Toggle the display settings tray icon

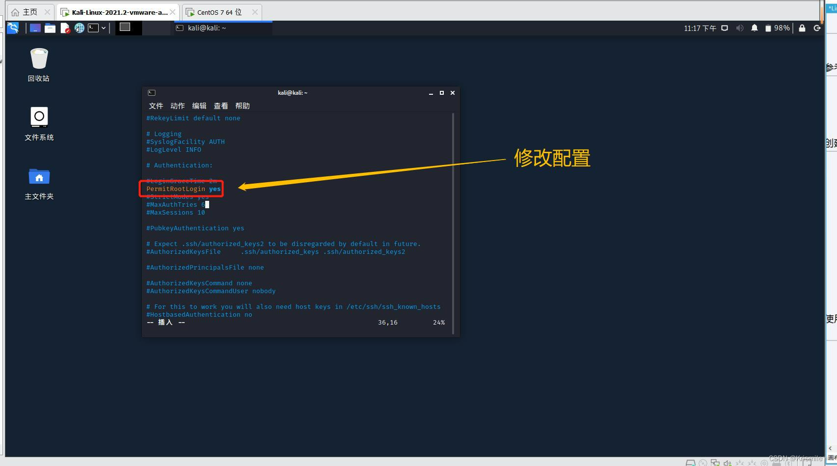(725, 28)
